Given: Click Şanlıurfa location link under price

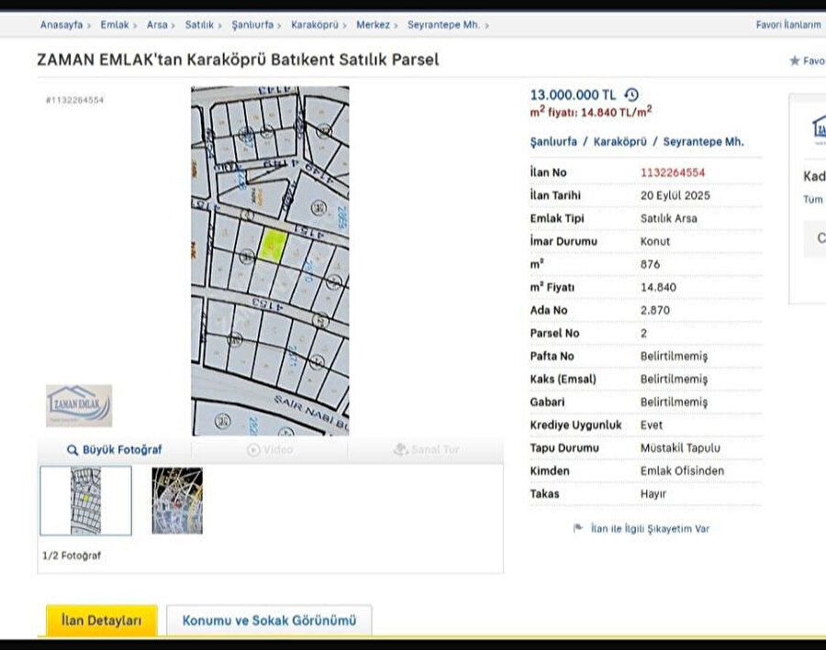Looking at the screenshot, I should (x=553, y=142).
